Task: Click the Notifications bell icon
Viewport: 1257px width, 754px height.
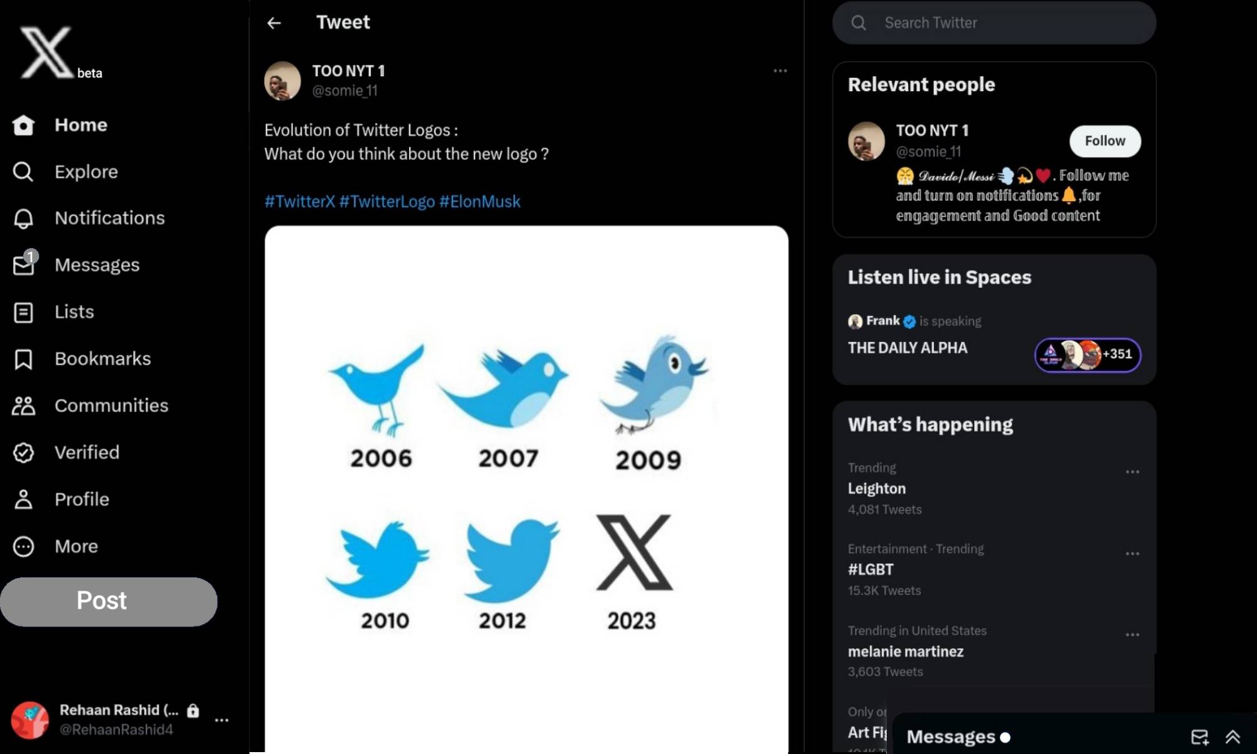Action: coord(23,218)
